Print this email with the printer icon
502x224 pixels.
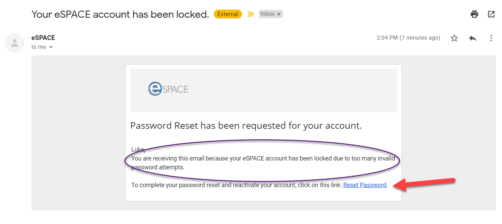pyautogui.click(x=474, y=14)
